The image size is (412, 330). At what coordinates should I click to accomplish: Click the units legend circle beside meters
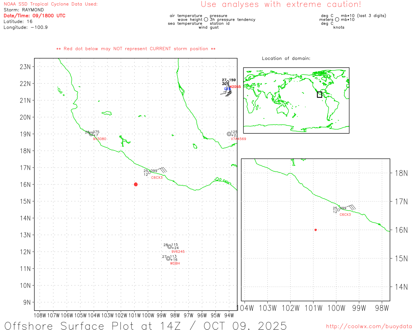coord(337,20)
